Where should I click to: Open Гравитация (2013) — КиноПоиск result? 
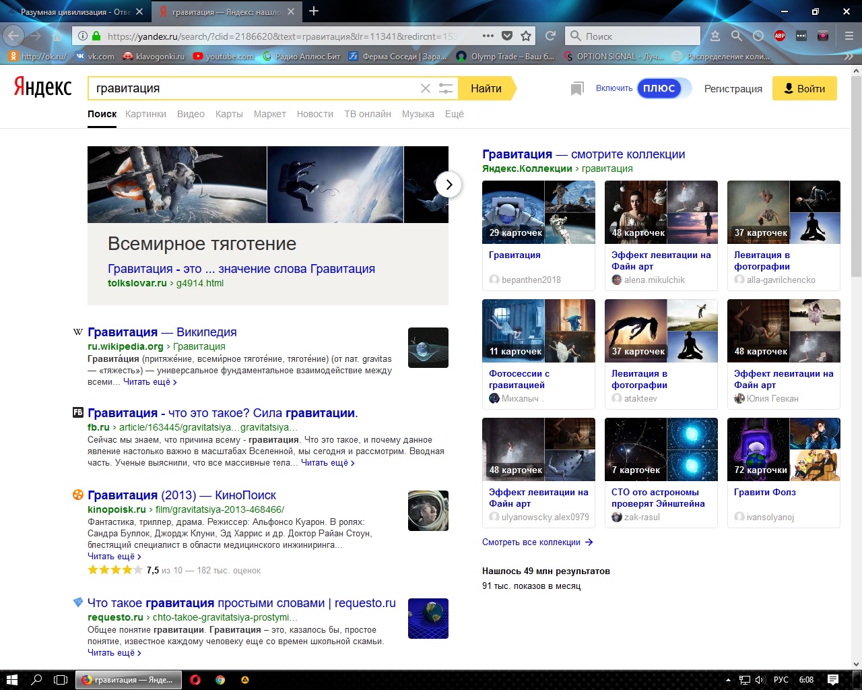click(182, 495)
